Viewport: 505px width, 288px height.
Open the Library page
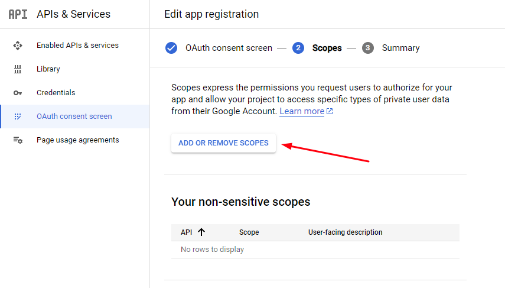tap(48, 69)
